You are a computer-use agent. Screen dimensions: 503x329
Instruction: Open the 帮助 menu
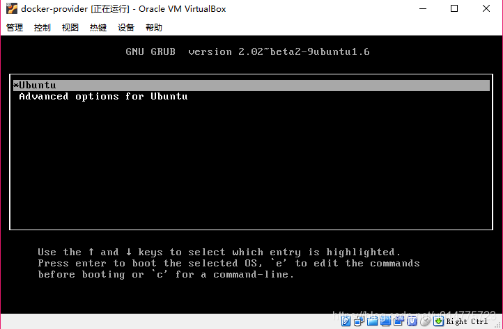coord(154,28)
